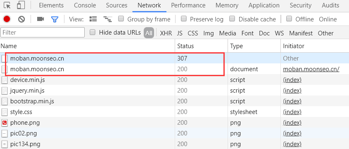This screenshot has width=349, height=149.
Task: Go to the Security tab
Action: tap(301, 5)
